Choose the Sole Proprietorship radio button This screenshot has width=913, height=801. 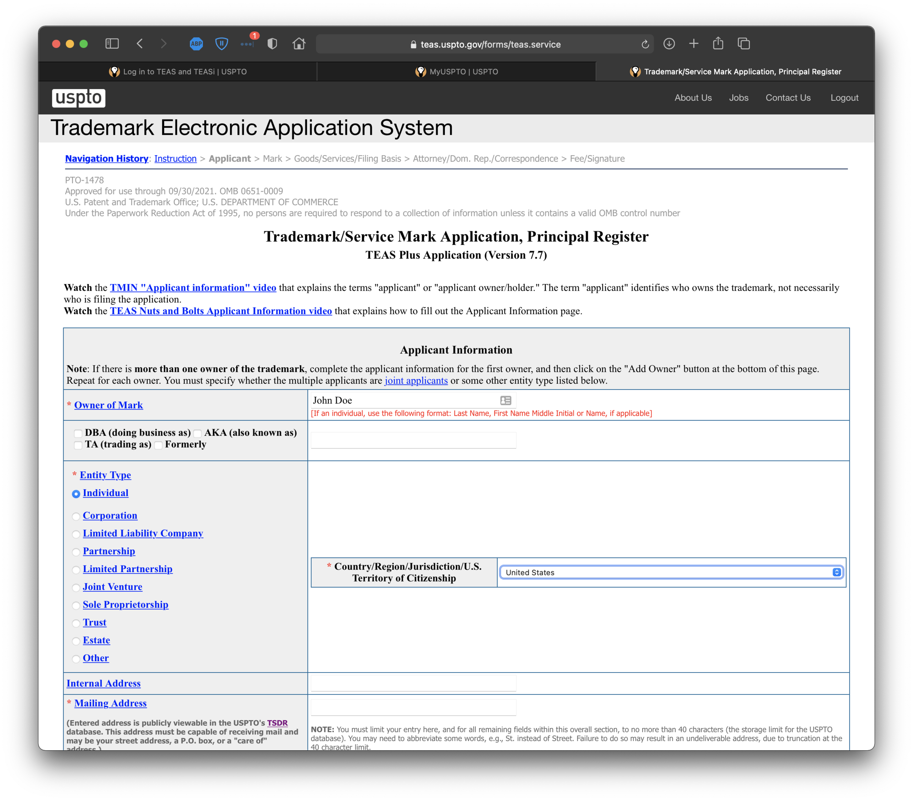[x=76, y=605]
